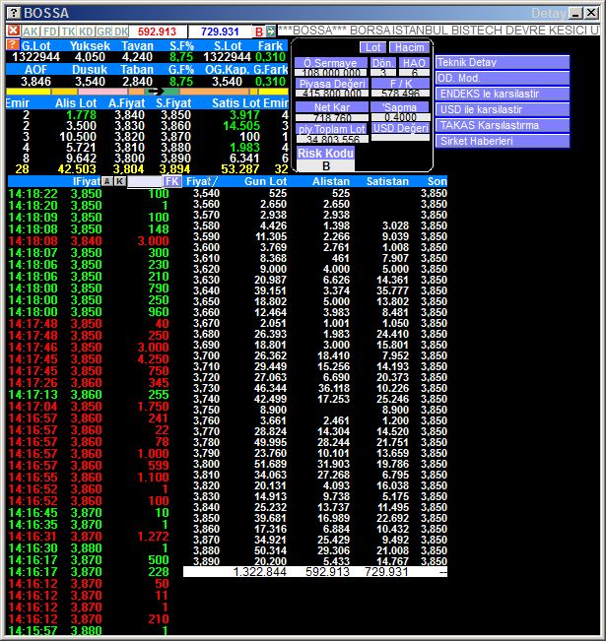606x641 pixels.
Task: Click the piy.Toplam Lot label
Action: pyautogui.click(x=332, y=128)
